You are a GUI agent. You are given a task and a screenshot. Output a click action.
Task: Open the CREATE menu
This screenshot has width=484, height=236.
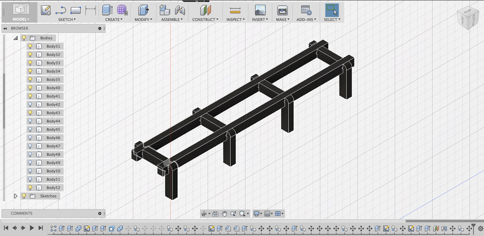pos(113,19)
